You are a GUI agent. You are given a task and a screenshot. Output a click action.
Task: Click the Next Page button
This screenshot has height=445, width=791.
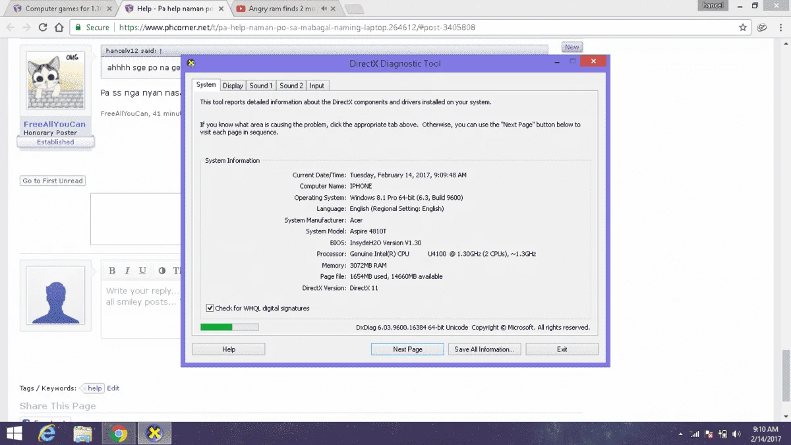pyautogui.click(x=407, y=349)
